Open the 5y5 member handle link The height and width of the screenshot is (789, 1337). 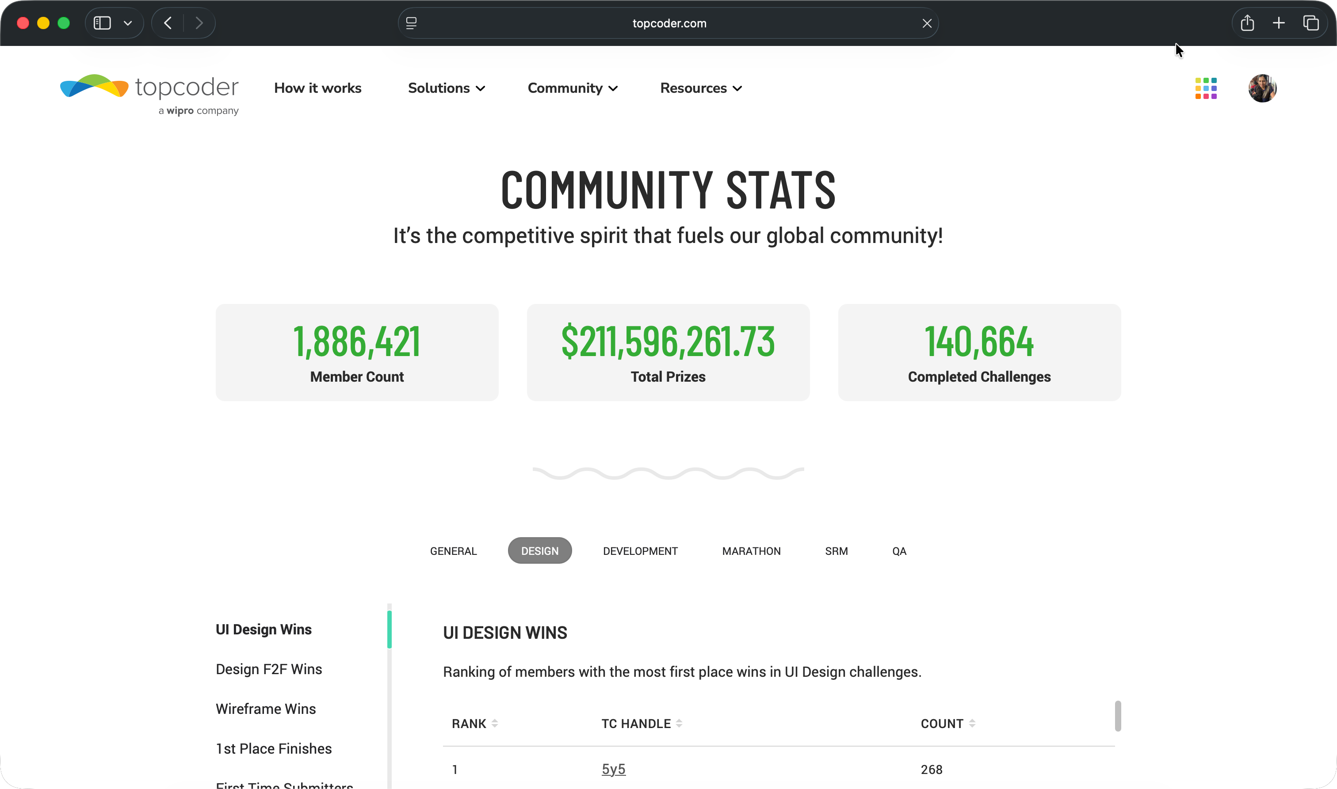click(x=613, y=769)
